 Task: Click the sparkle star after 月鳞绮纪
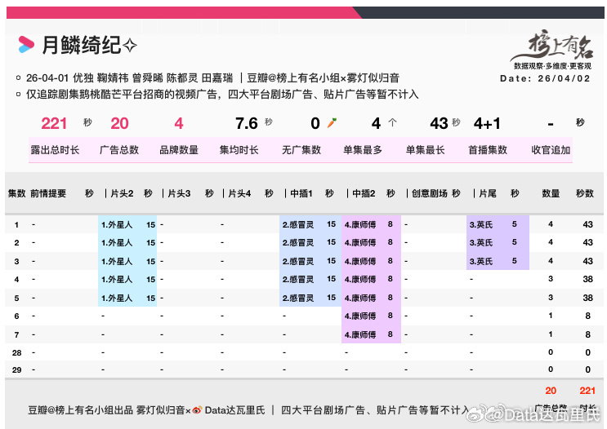click(x=130, y=45)
